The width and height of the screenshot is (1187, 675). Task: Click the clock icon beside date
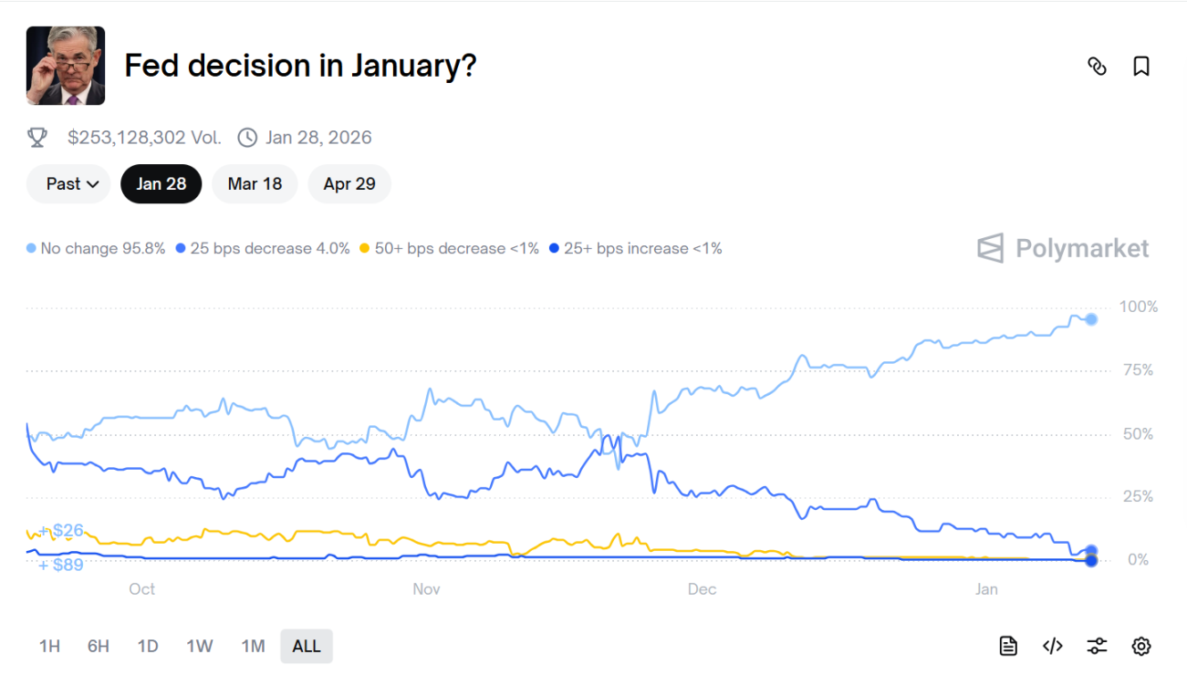[x=247, y=138]
